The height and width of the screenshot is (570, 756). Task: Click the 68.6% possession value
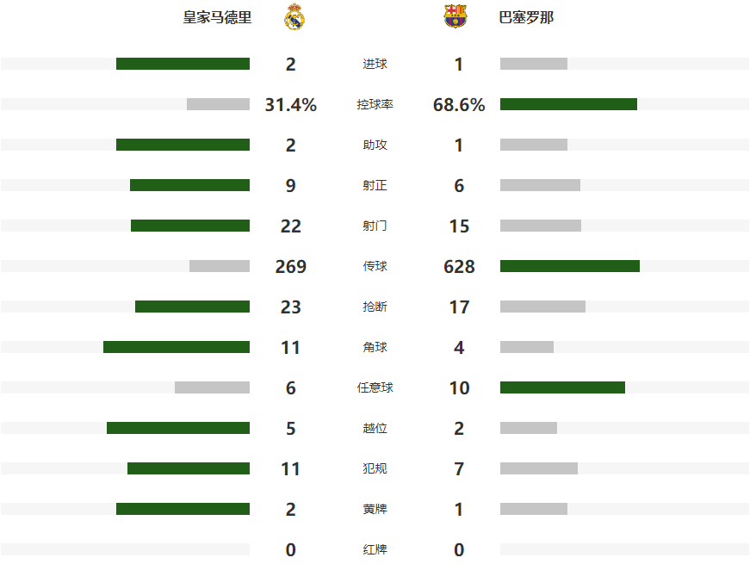459,105
